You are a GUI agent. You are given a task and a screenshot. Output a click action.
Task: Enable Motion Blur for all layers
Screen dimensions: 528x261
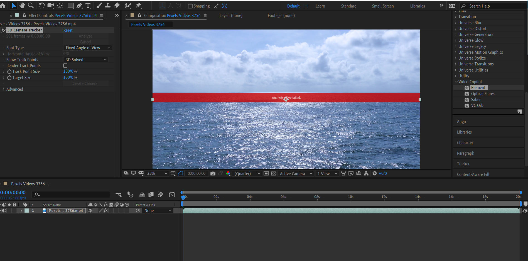tap(160, 194)
